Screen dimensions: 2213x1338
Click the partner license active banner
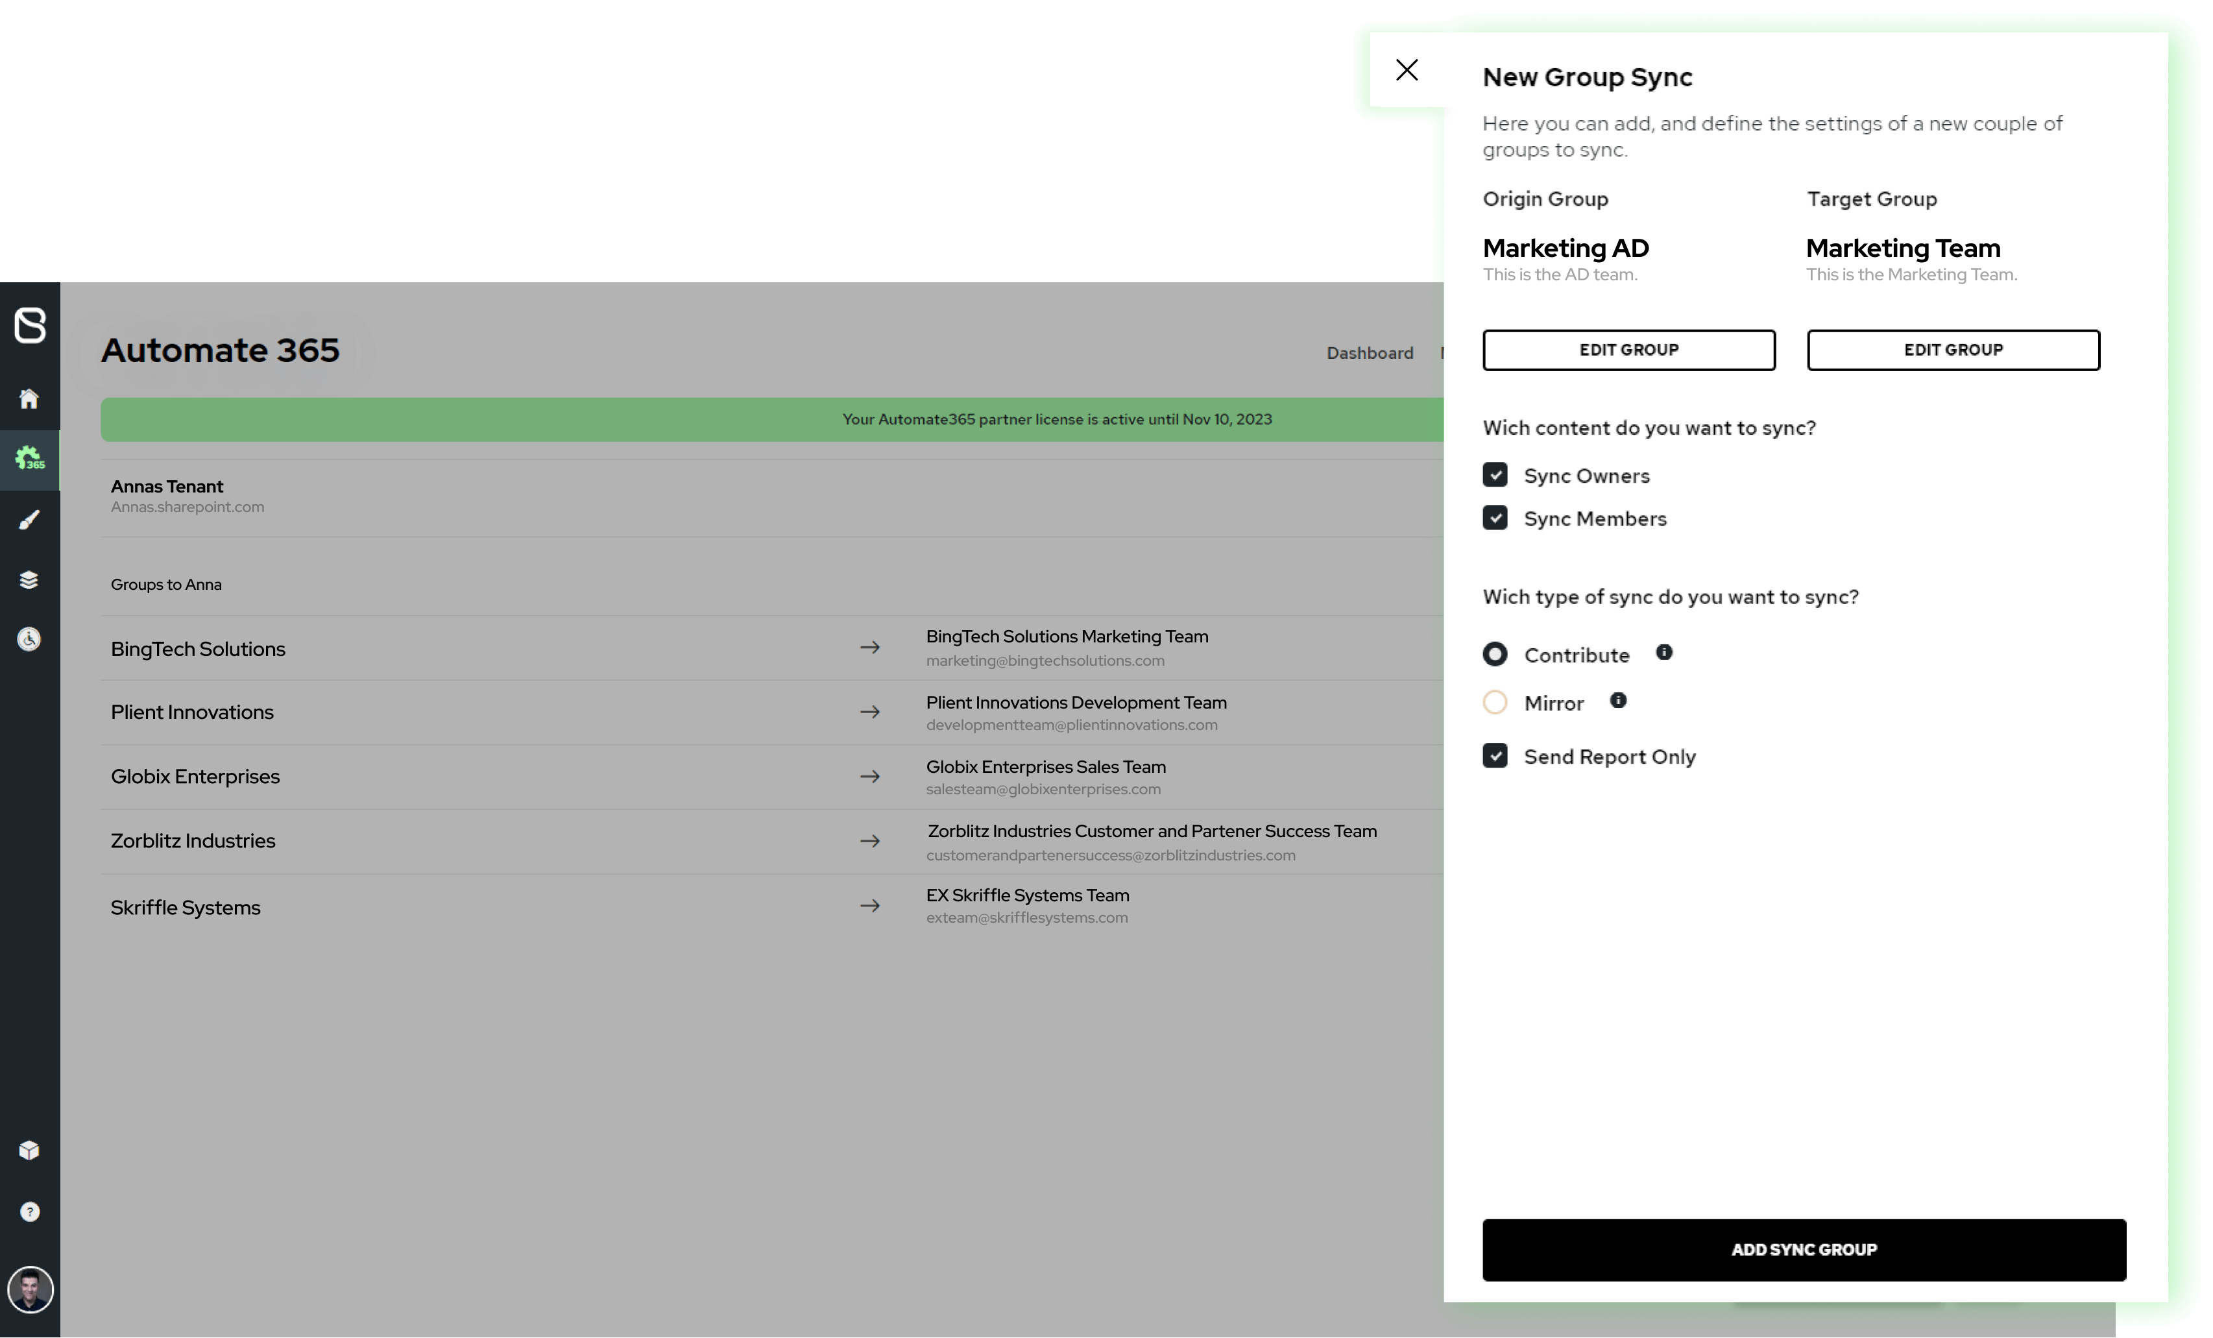pos(773,419)
